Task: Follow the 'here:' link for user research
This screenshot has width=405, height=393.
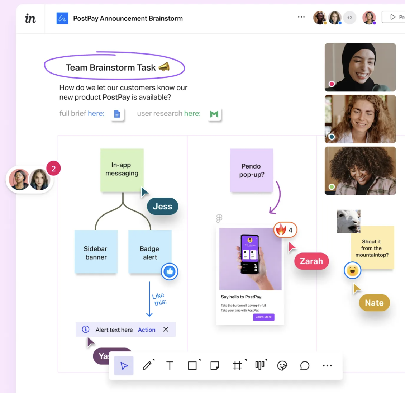Action: point(192,113)
